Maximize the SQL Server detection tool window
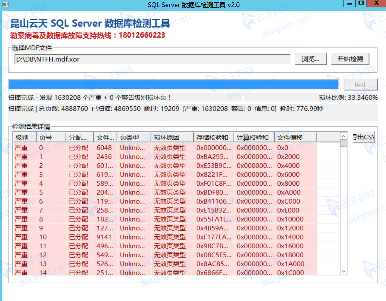The width and height of the screenshot is (386, 301). 361,3
